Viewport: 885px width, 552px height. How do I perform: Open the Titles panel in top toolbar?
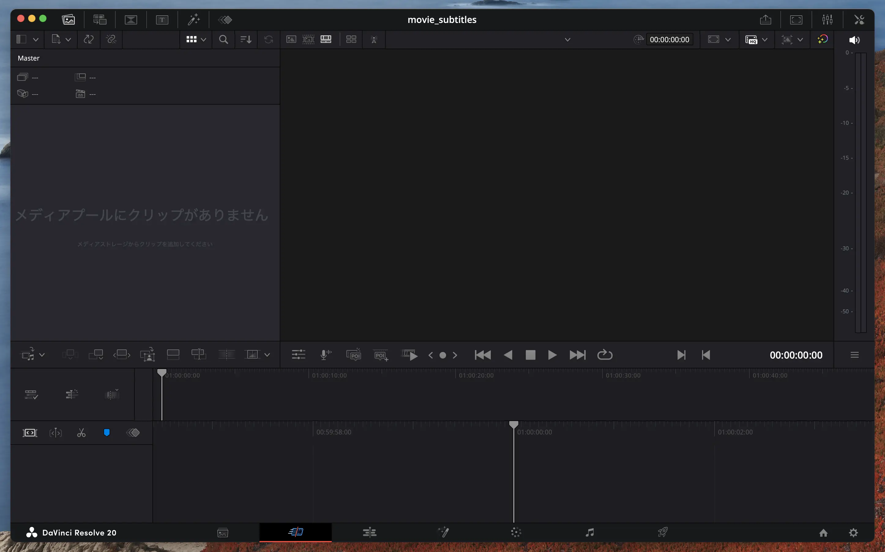[x=162, y=20]
